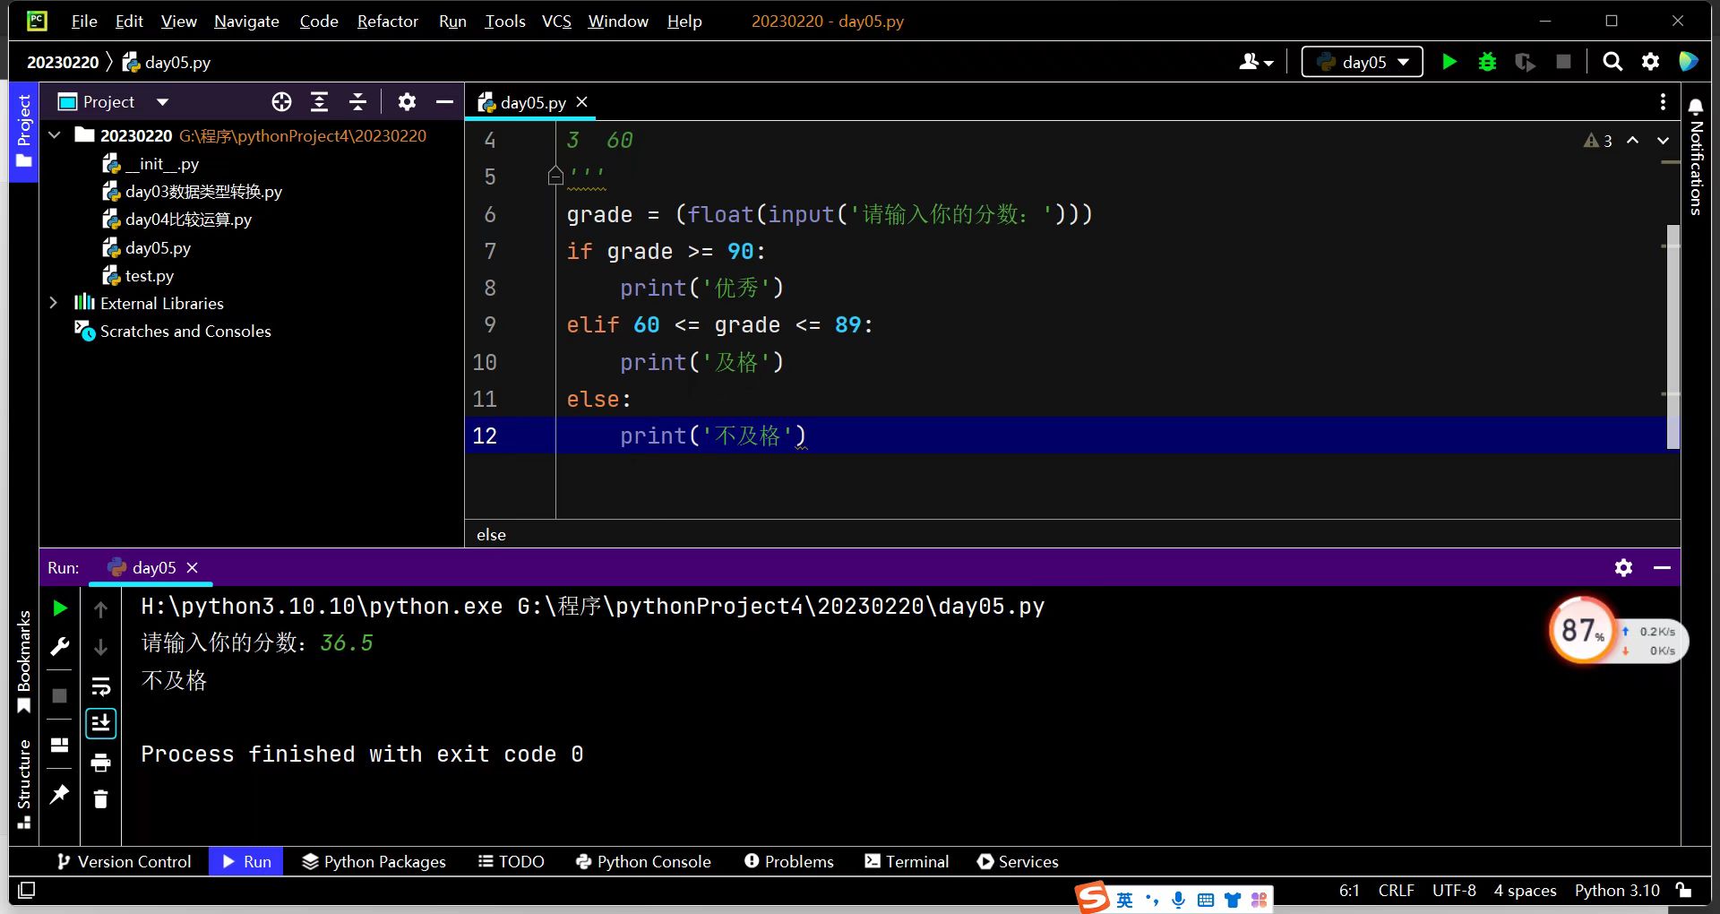The image size is (1720, 914).
Task: Collapse the 20230220 project folder
Action: (x=55, y=135)
